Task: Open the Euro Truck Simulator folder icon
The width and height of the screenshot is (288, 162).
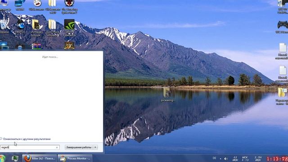Action: (53, 27)
